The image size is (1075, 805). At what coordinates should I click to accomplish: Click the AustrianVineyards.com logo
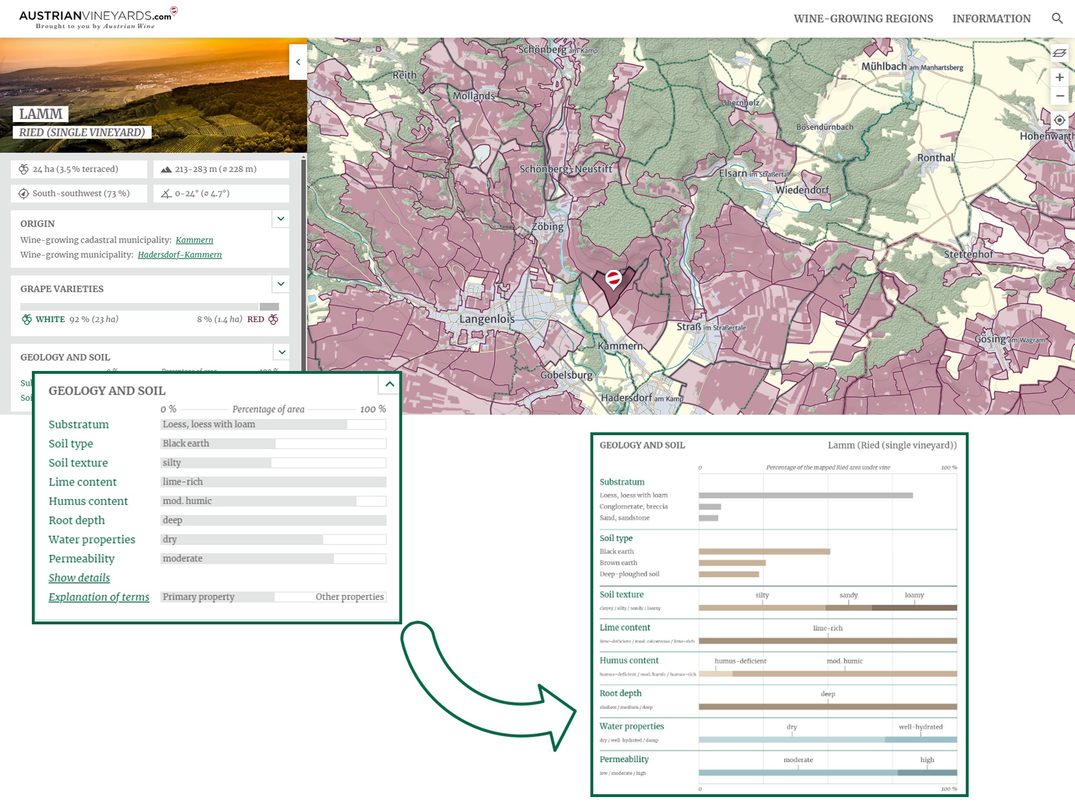coord(98,18)
